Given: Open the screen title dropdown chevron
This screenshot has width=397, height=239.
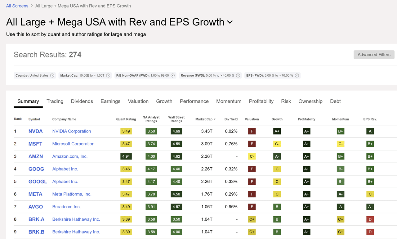Looking at the screenshot, I should click(x=230, y=22).
